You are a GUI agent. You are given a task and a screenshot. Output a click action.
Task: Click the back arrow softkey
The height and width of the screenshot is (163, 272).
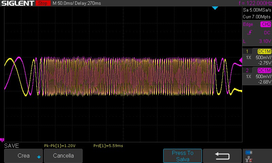point(222,156)
